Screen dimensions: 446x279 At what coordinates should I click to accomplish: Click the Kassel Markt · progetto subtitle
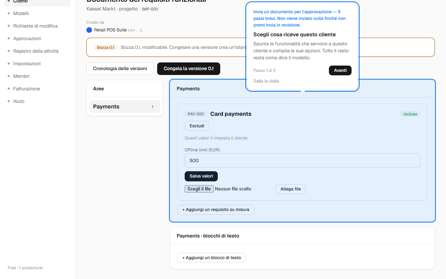[112, 9]
